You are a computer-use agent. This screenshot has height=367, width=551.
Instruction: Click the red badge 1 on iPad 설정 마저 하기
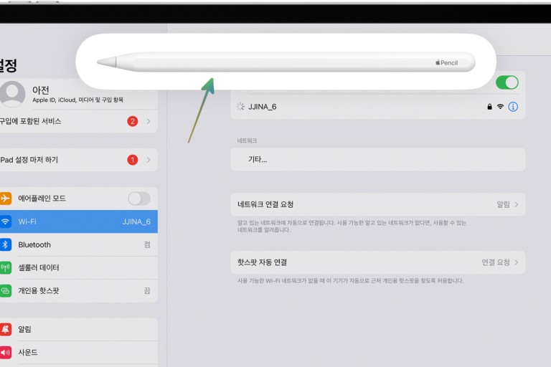[133, 160]
